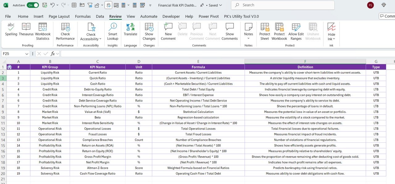Viewport: 395px width, 184px height.
Task: Click the diamond premium icon in the title bar
Action: tap(384, 5)
